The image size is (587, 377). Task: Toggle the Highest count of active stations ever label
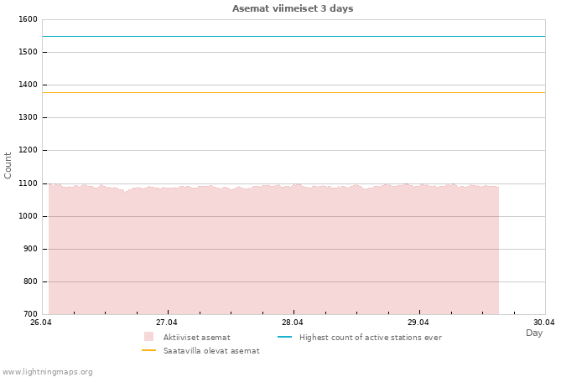[x=370, y=337]
